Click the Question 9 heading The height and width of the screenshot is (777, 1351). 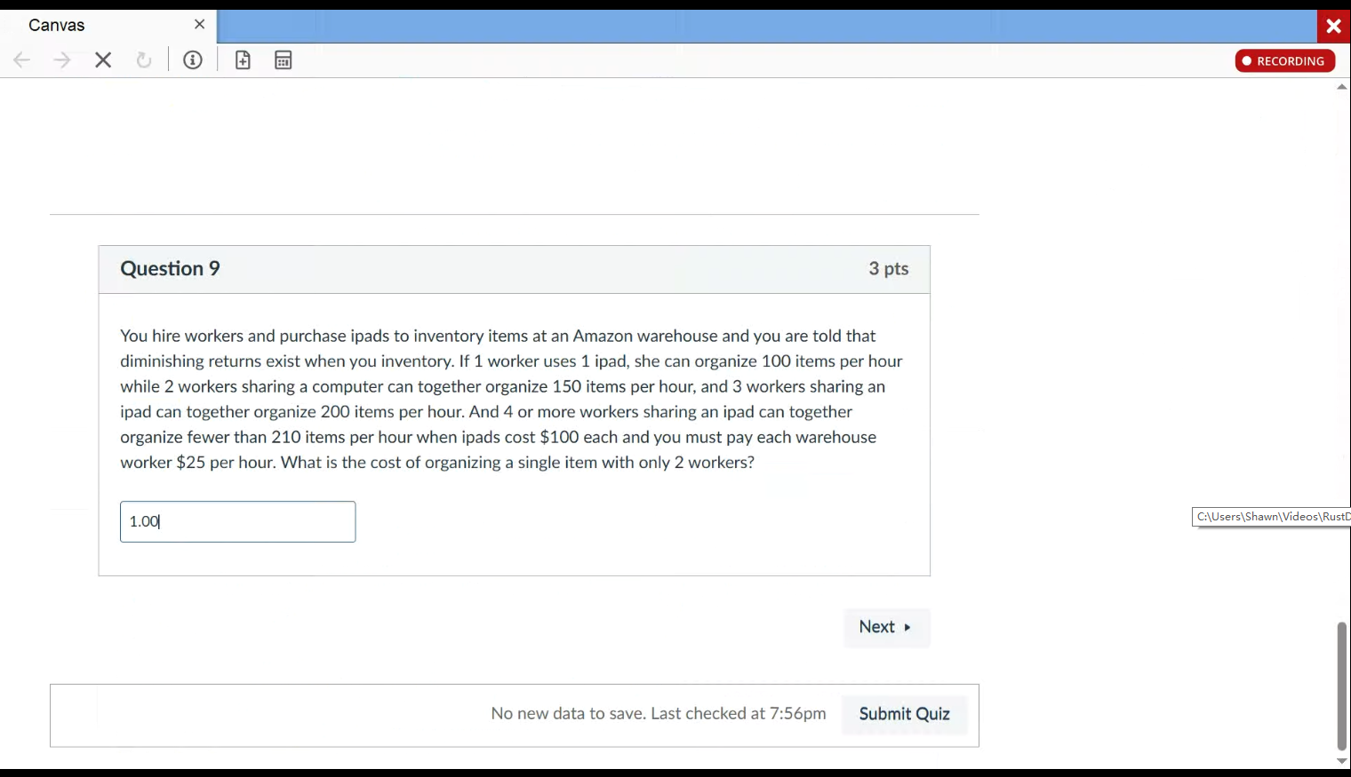point(171,269)
